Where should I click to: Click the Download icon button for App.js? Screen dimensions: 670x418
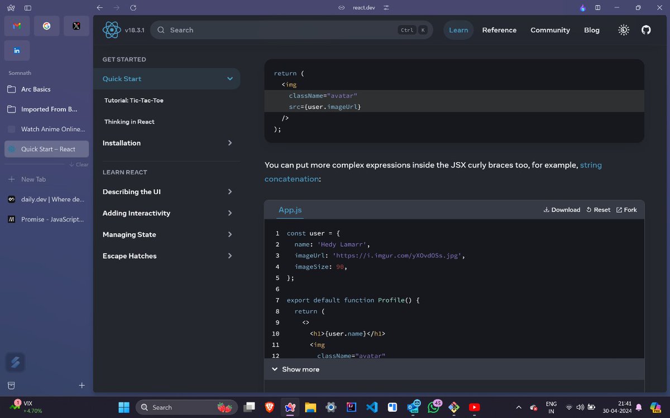[562, 210]
